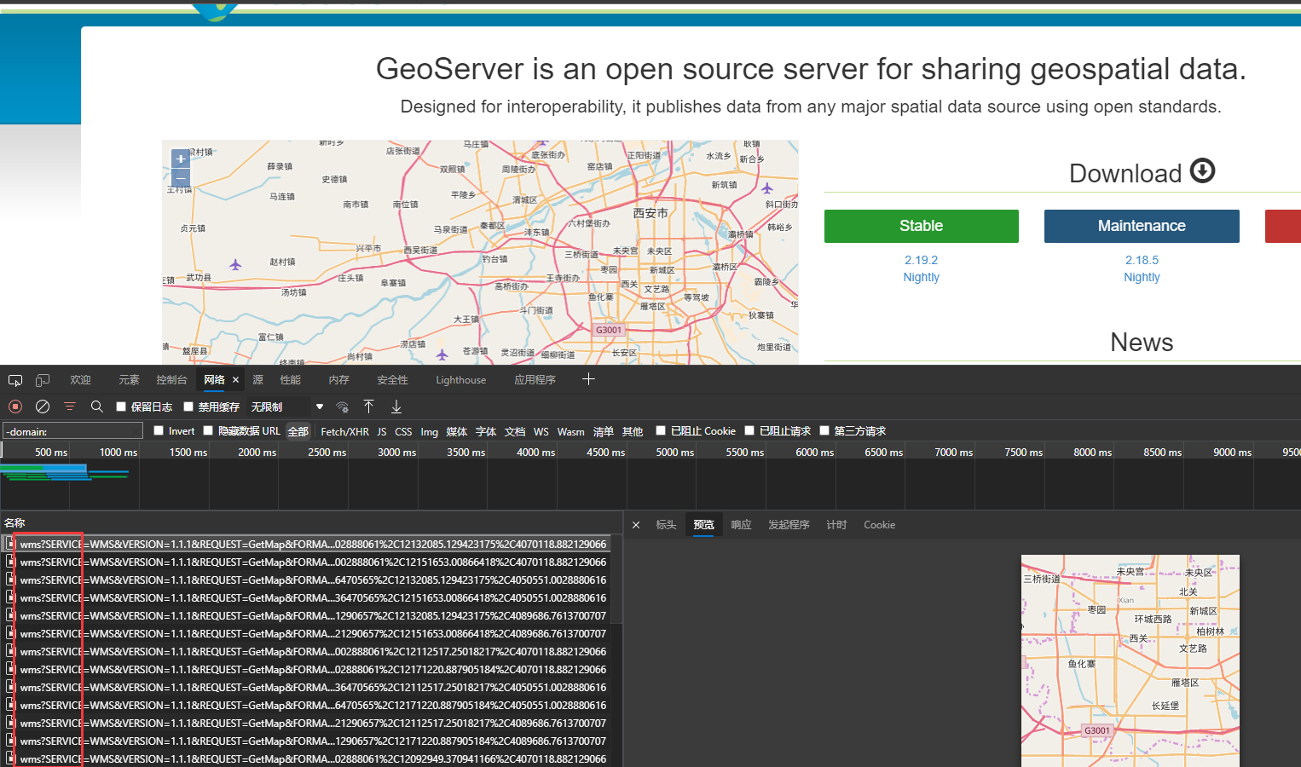Click the inspect element picker icon
The image size is (1301, 767).
(15, 380)
